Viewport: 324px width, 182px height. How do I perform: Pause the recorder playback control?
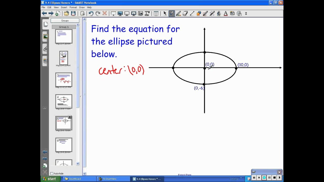tap(269, 178)
